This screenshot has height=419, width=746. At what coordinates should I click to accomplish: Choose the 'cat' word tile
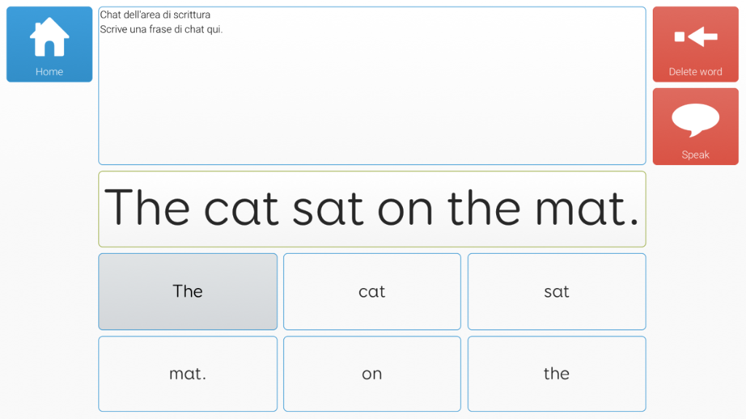coord(372,292)
